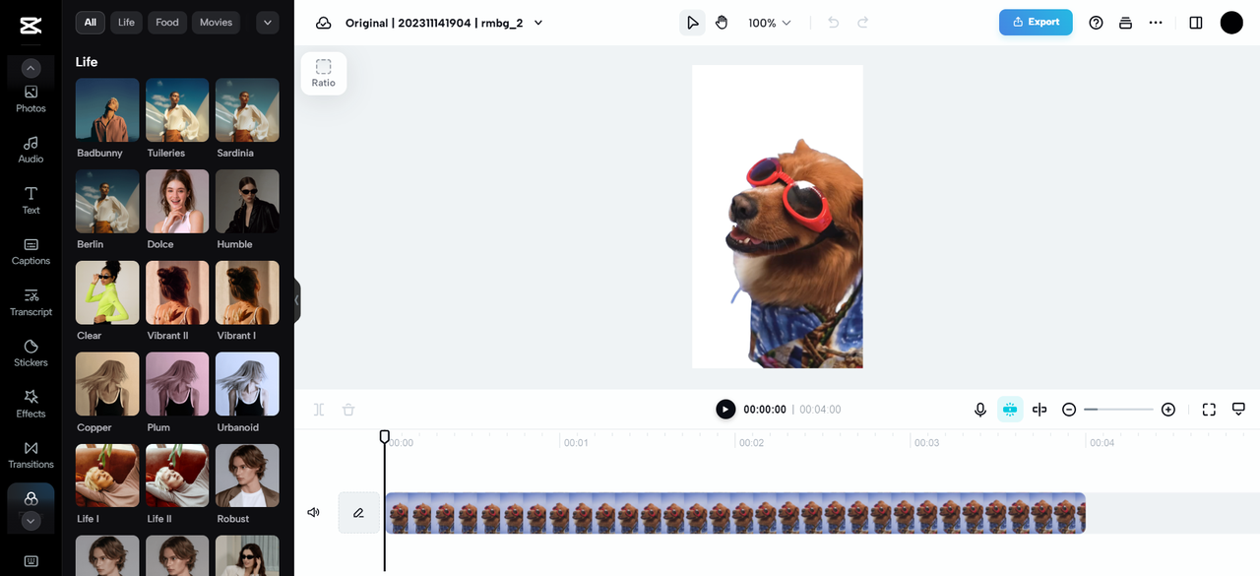
Task: Click the dog image in preview canvas
Action: pyautogui.click(x=795, y=253)
